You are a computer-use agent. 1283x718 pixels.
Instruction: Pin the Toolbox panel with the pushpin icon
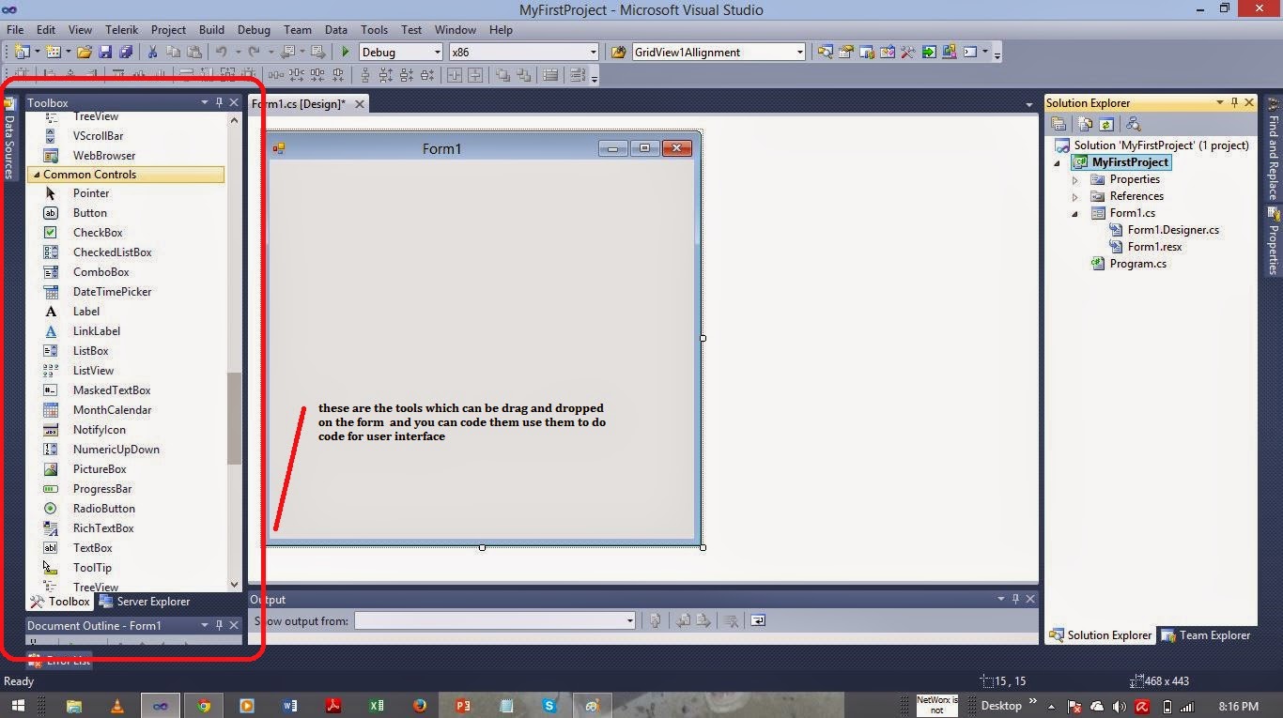[x=219, y=102]
